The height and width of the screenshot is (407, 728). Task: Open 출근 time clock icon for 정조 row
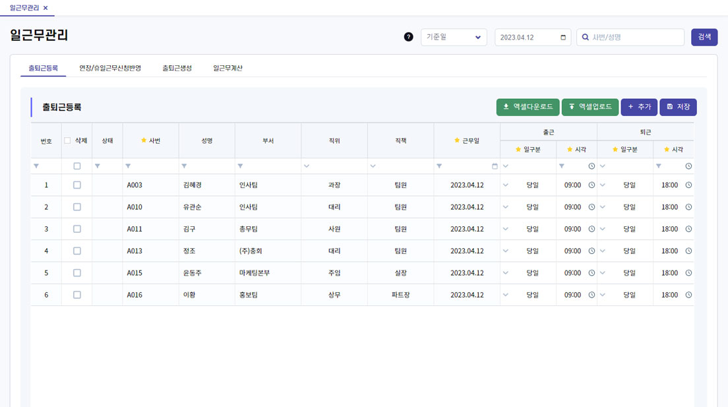(591, 251)
